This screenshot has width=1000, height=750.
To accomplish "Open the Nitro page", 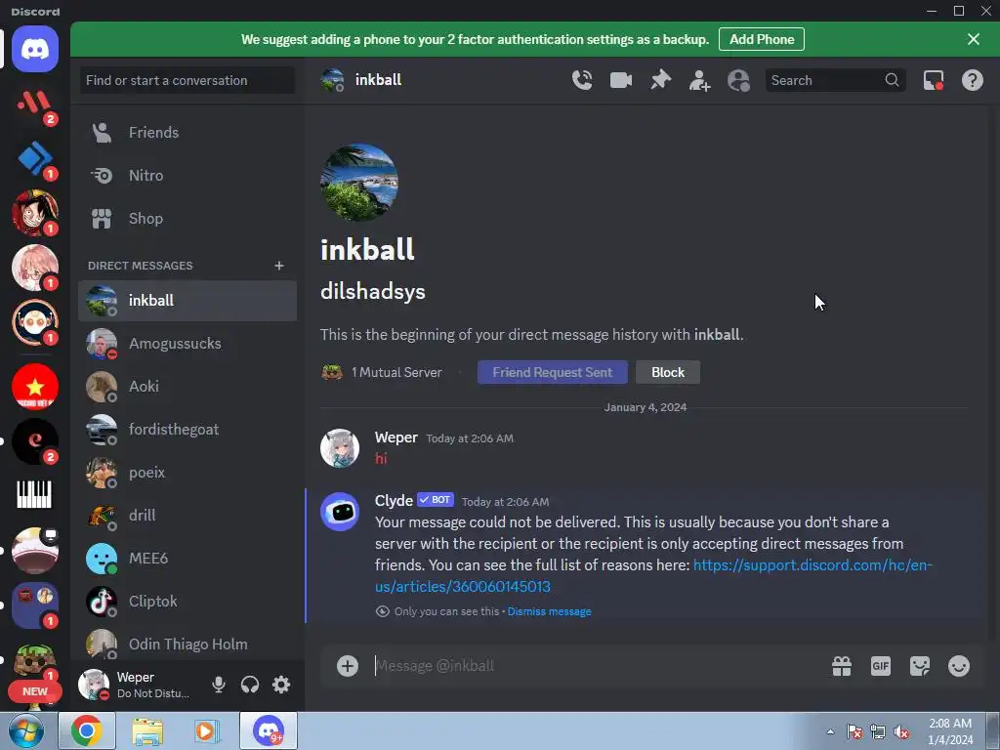I will [187, 176].
